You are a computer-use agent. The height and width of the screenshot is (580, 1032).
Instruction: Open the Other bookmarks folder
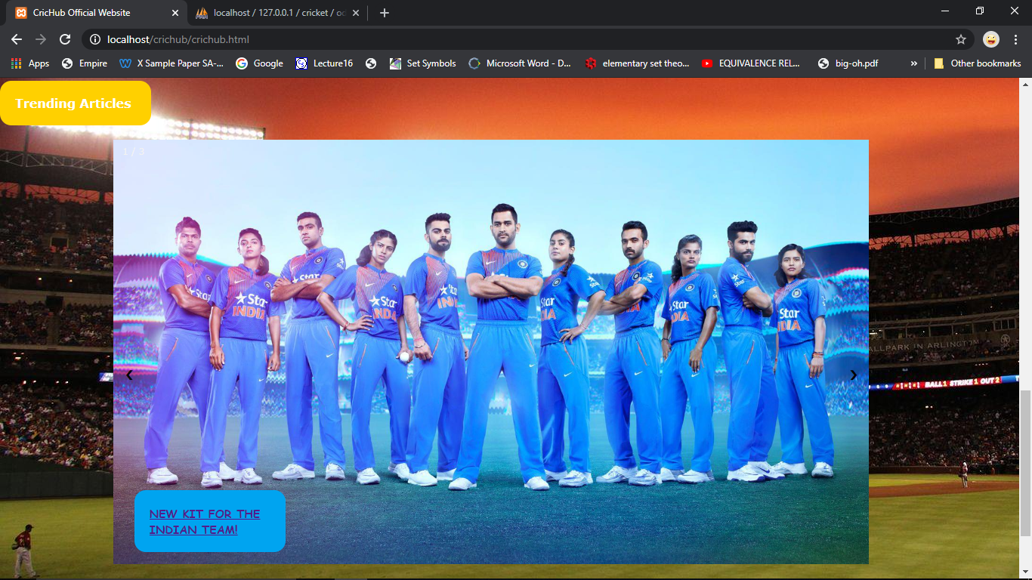tap(978, 63)
